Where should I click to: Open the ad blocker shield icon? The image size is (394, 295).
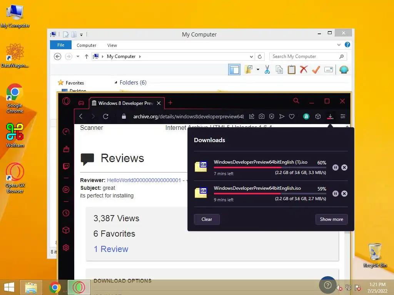272,116
